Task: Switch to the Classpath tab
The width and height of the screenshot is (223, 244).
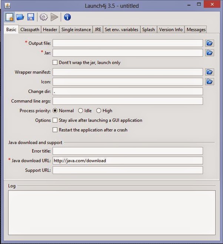Action: tap(30, 29)
